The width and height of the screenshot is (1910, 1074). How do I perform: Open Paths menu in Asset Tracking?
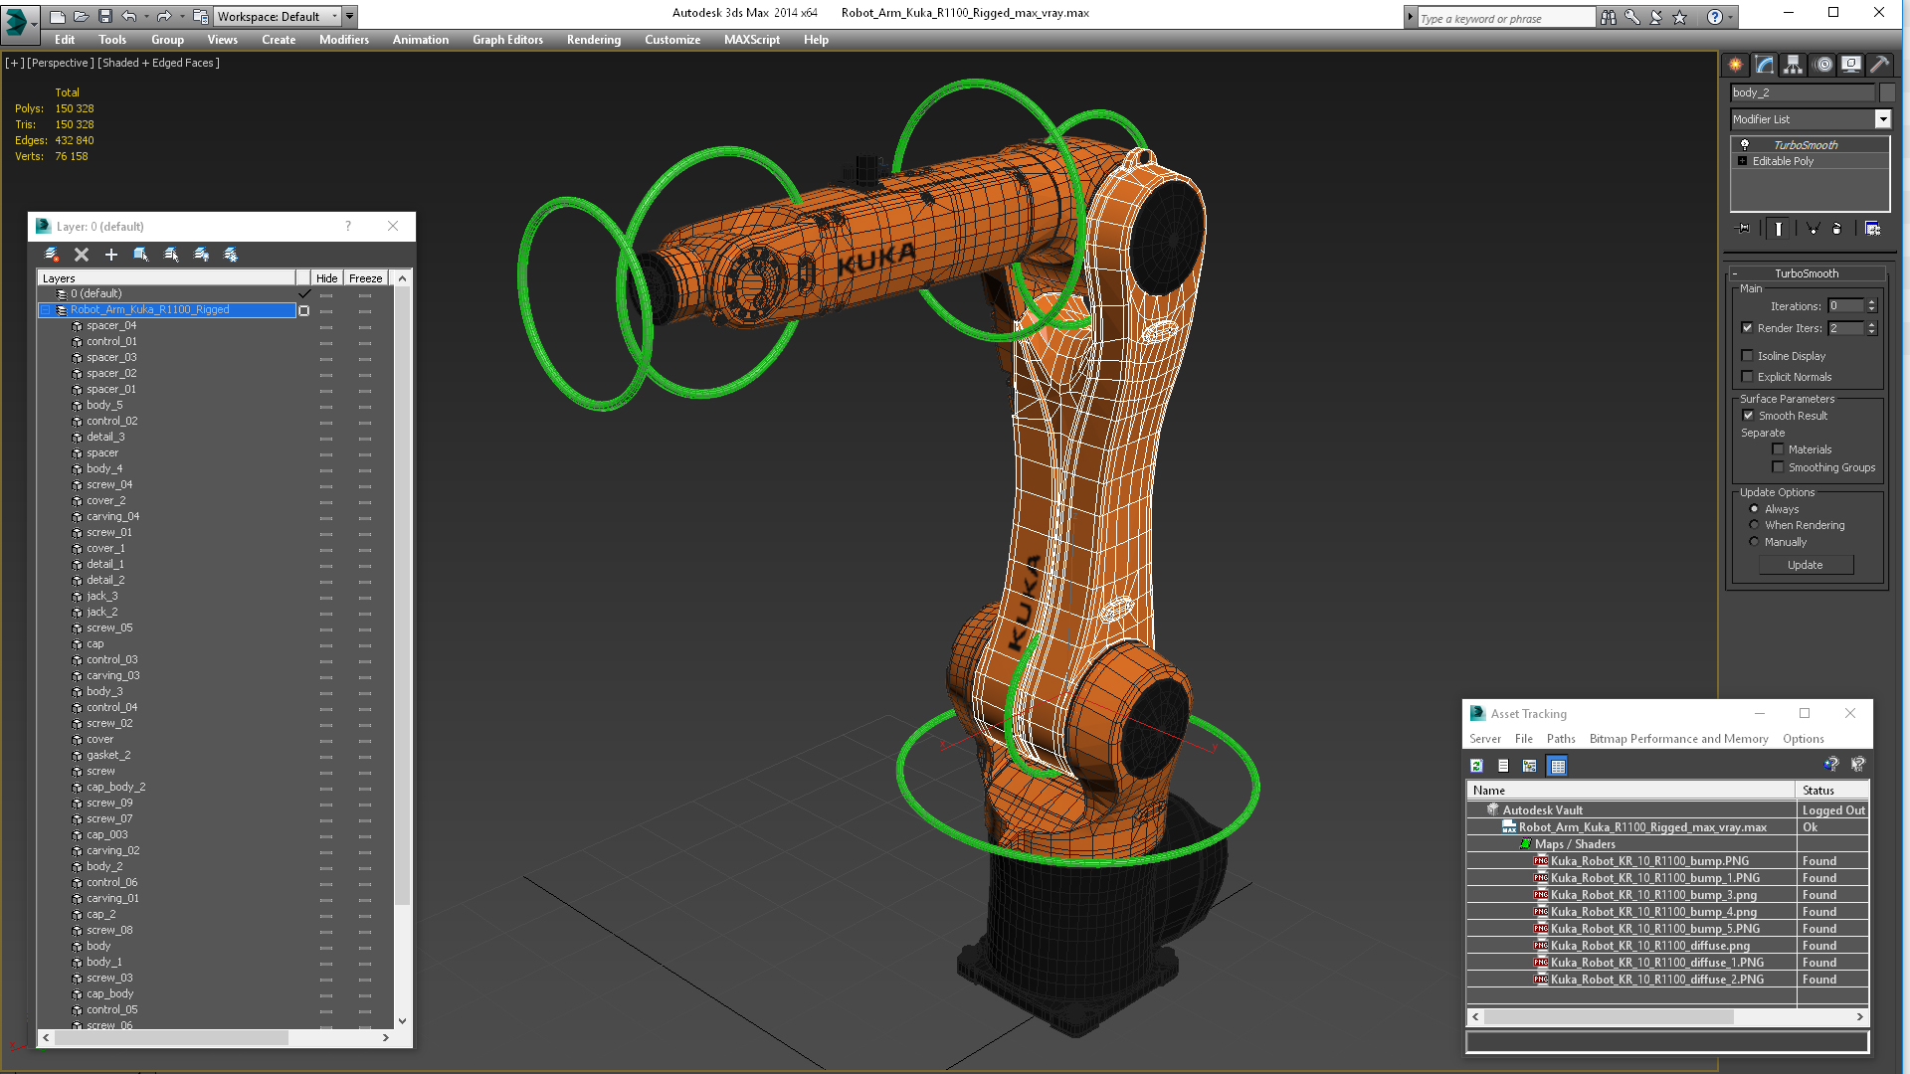[x=1561, y=739]
